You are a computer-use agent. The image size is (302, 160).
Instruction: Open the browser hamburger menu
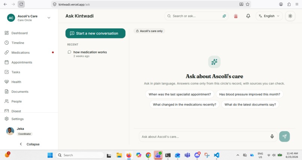point(297,4)
